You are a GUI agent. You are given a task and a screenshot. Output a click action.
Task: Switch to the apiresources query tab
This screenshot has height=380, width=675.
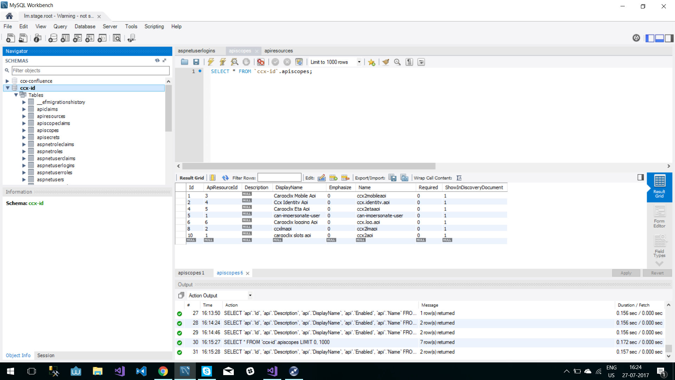point(278,51)
